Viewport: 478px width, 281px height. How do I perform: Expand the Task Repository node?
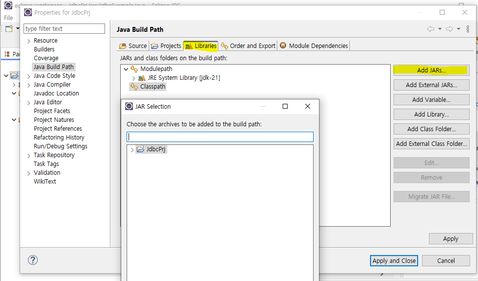point(28,156)
